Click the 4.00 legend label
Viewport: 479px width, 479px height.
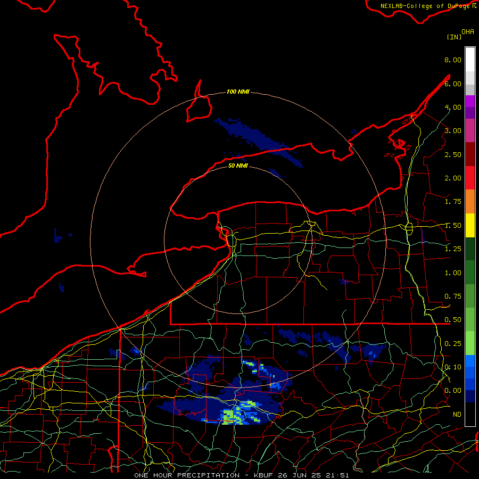click(x=452, y=107)
